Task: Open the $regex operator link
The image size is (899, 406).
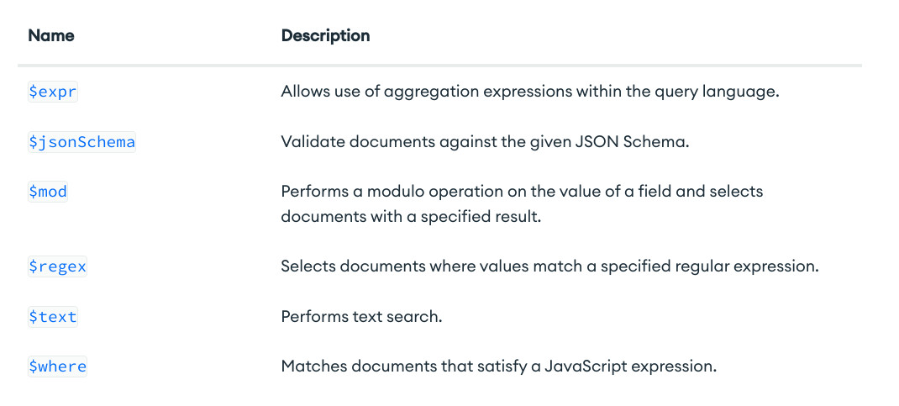Action: click(57, 266)
